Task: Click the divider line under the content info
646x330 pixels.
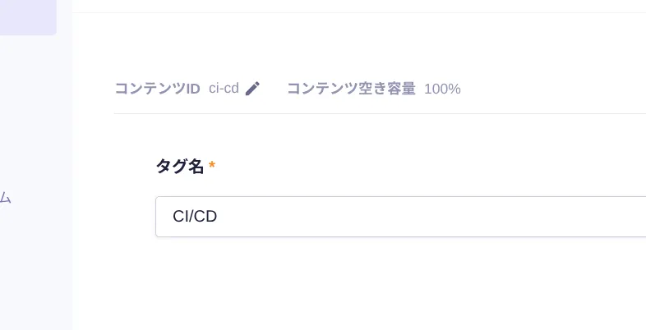Action: pos(378,113)
